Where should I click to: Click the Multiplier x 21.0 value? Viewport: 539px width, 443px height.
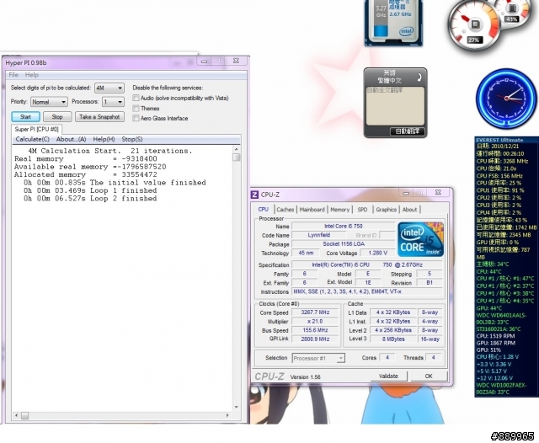315,322
